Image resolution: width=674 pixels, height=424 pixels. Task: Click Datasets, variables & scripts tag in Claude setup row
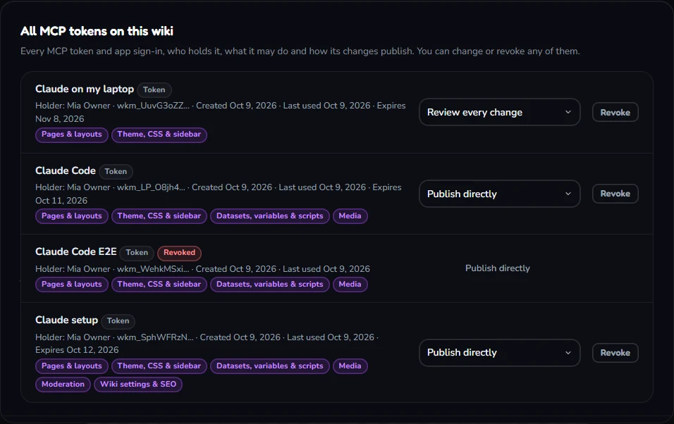(x=269, y=366)
